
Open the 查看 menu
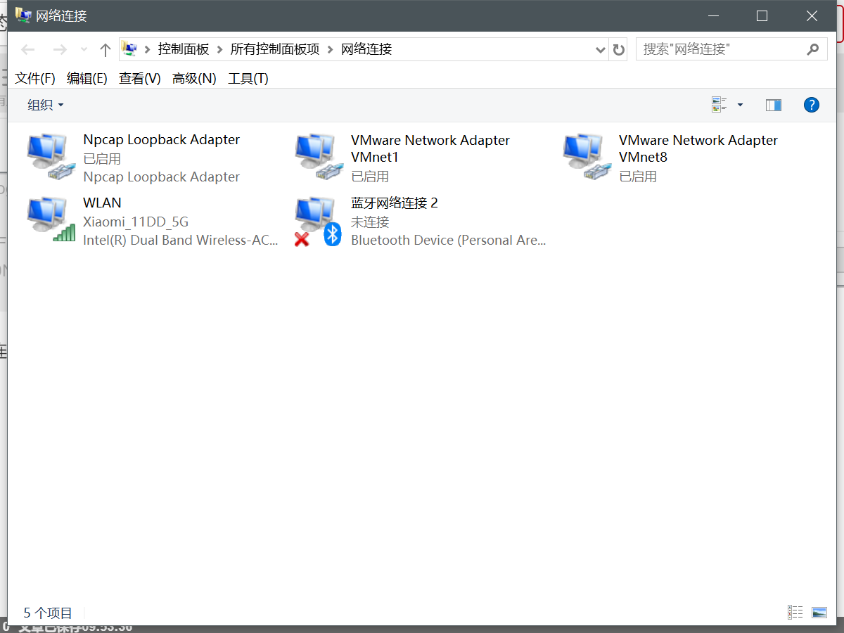(139, 78)
